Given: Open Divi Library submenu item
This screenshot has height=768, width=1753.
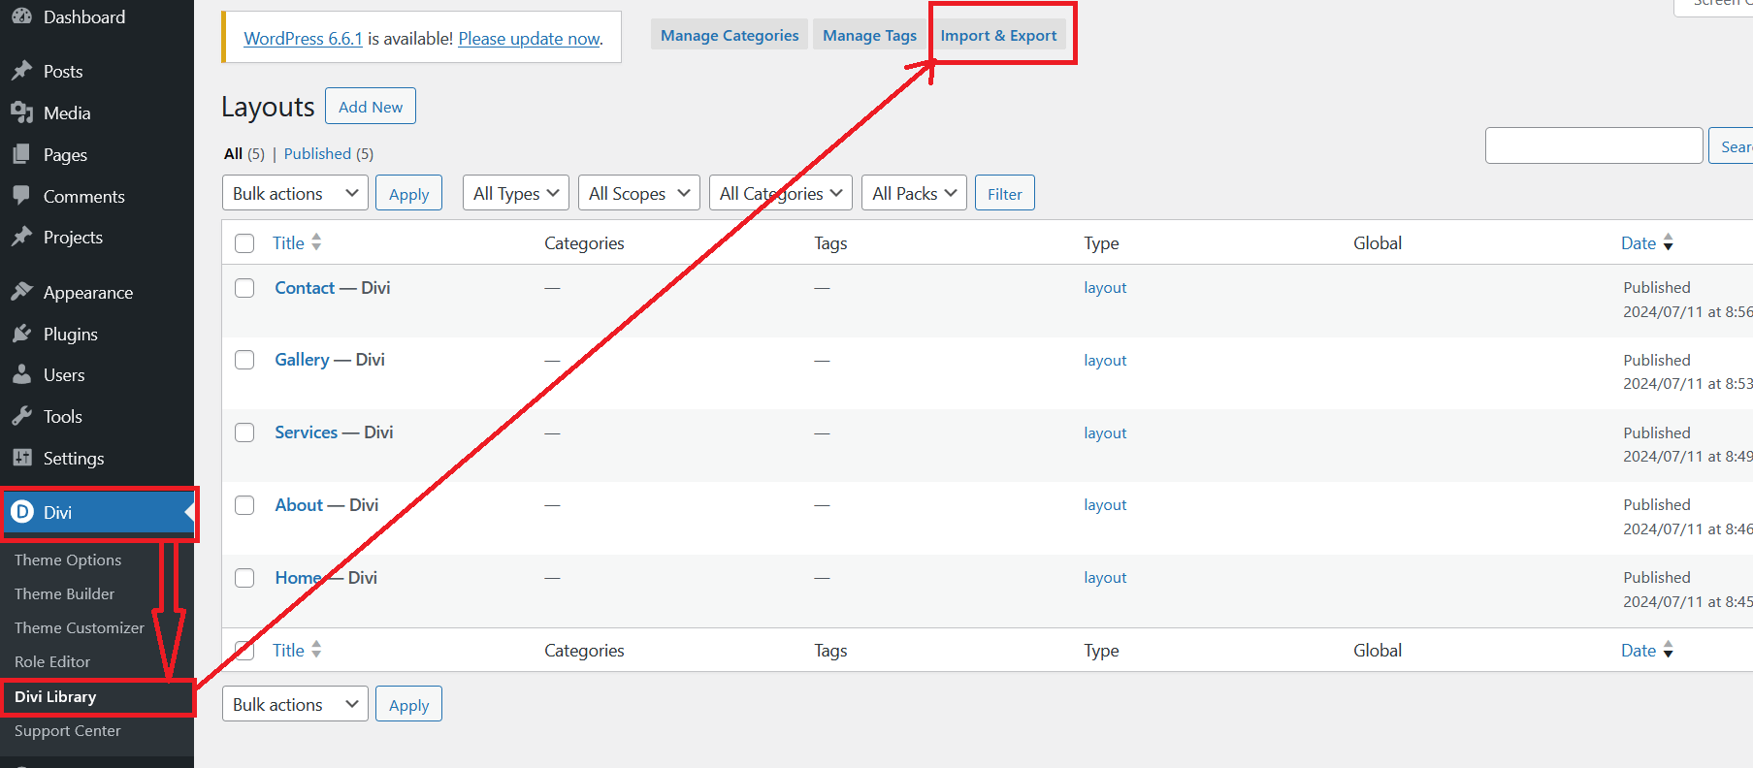Looking at the screenshot, I should (55, 696).
